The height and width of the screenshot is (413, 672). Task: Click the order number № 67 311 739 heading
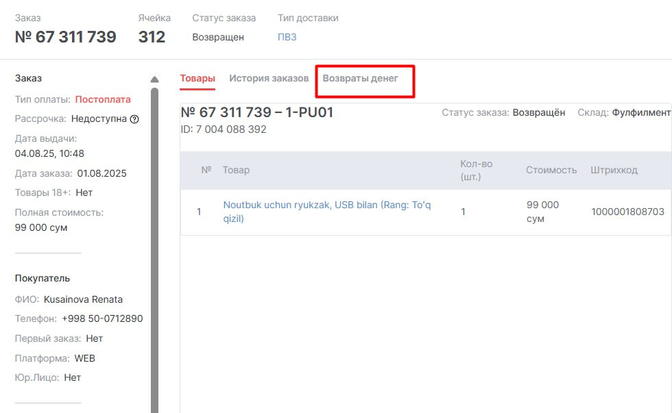pyautogui.click(x=66, y=37)
